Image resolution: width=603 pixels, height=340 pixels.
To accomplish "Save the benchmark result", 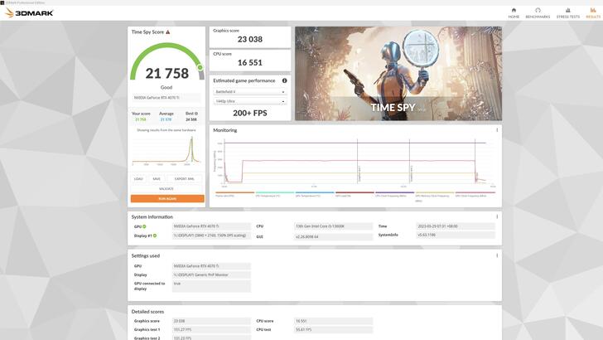I will (x=157, y=178).
